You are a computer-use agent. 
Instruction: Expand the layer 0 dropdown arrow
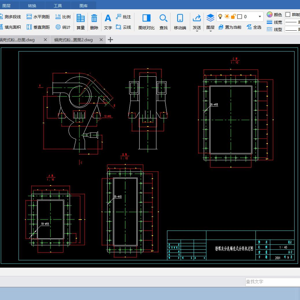(259, 16)
